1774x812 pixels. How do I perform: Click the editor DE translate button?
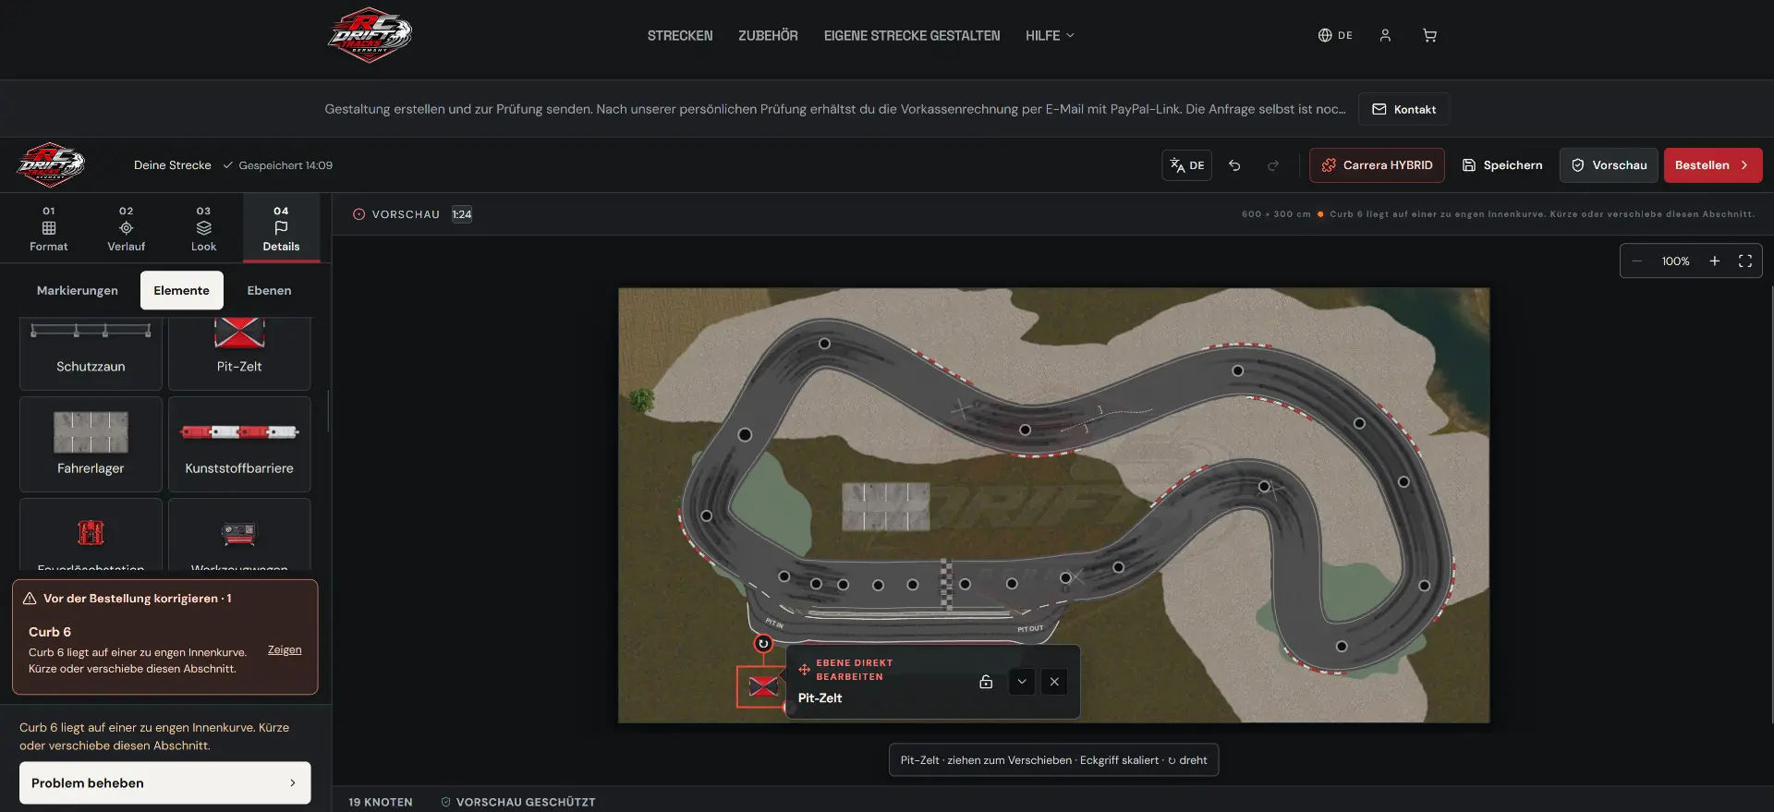pos(1186,165)
